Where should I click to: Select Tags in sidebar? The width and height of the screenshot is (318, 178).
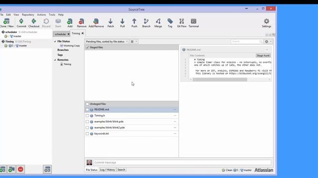pos(60,55)
